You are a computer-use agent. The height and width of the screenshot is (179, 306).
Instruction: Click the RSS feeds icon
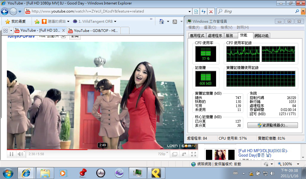pyautogui.click(x=175, y=21)
